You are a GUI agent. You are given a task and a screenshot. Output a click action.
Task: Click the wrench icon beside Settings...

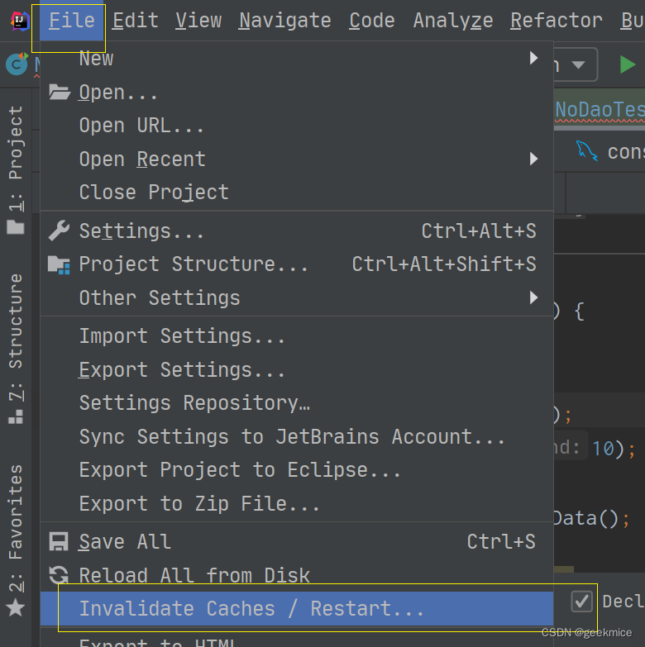tap(59, 231)
